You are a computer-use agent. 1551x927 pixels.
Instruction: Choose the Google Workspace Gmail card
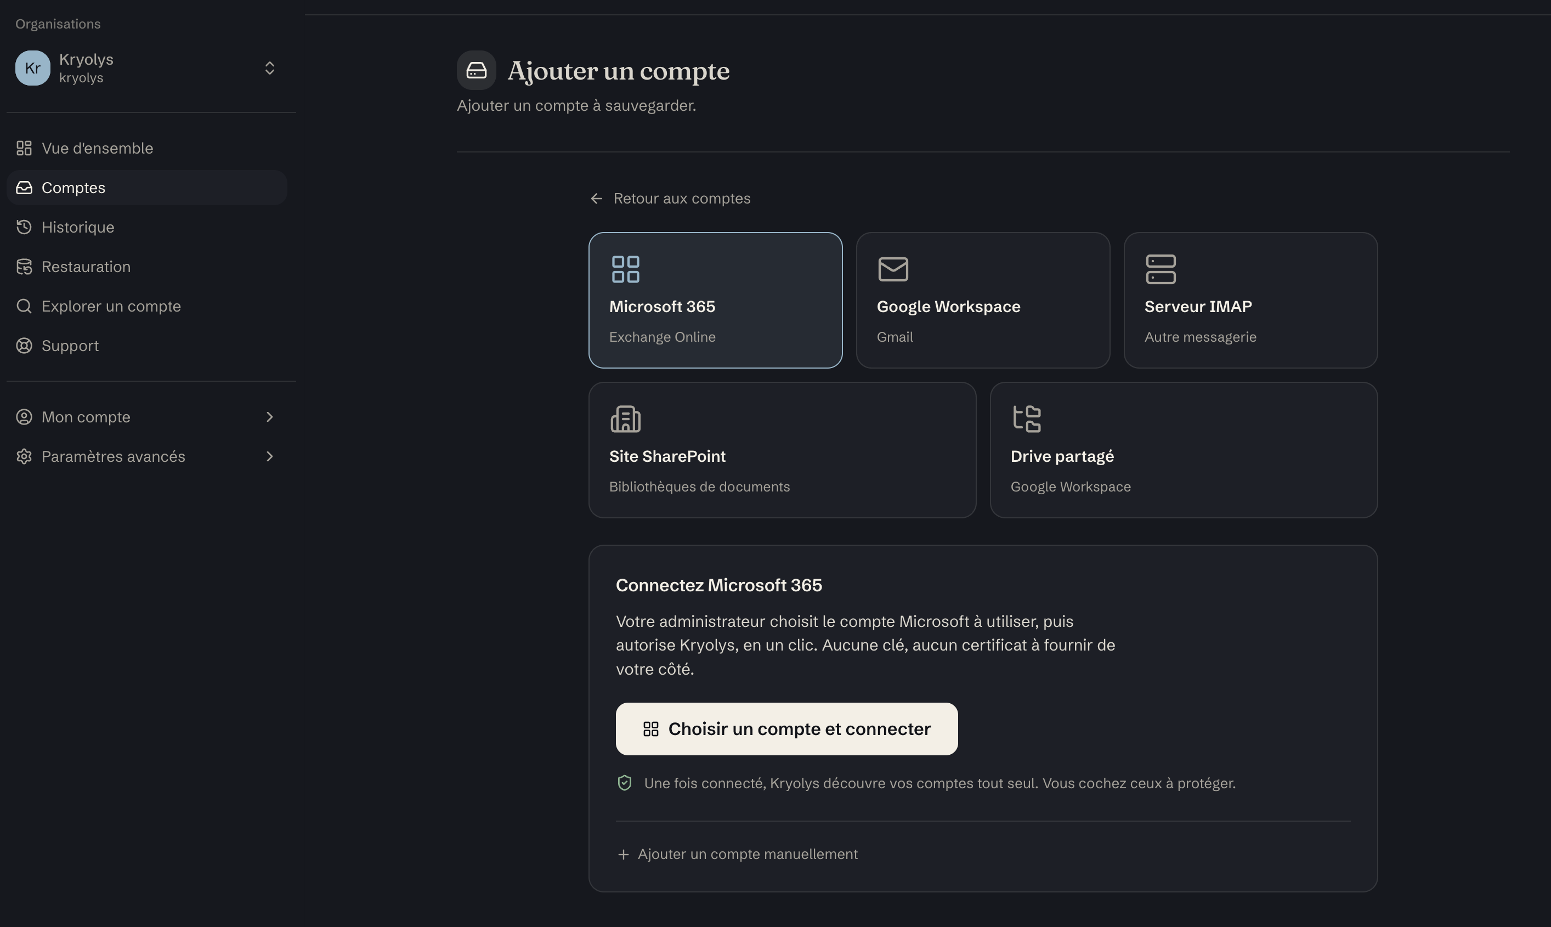[983, 301]
